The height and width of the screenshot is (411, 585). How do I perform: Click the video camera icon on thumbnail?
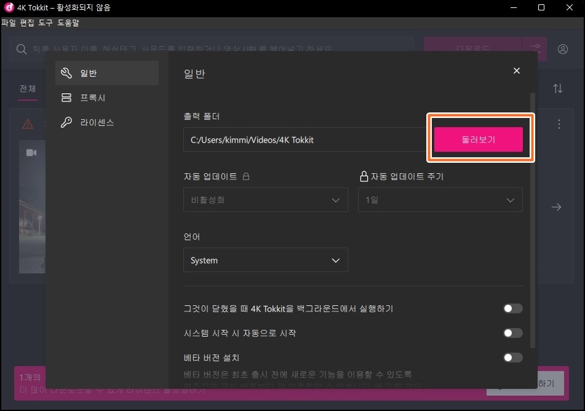click(x=31, y=153)
